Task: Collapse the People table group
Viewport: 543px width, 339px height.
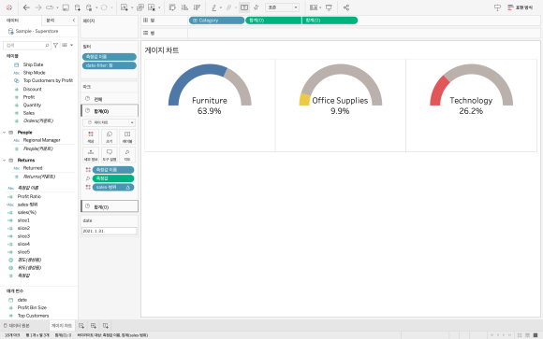Action: coord(4,133)
